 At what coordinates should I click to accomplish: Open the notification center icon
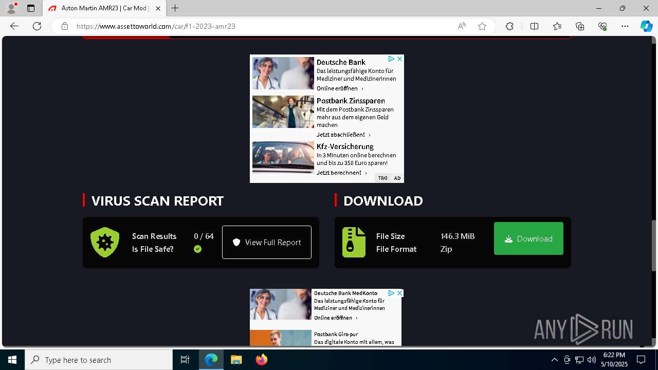(641, 360)
